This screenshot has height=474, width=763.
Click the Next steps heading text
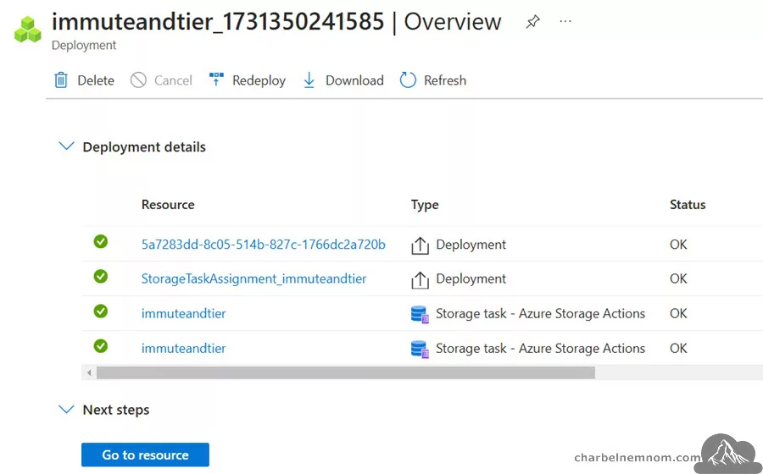click(116, 410)
